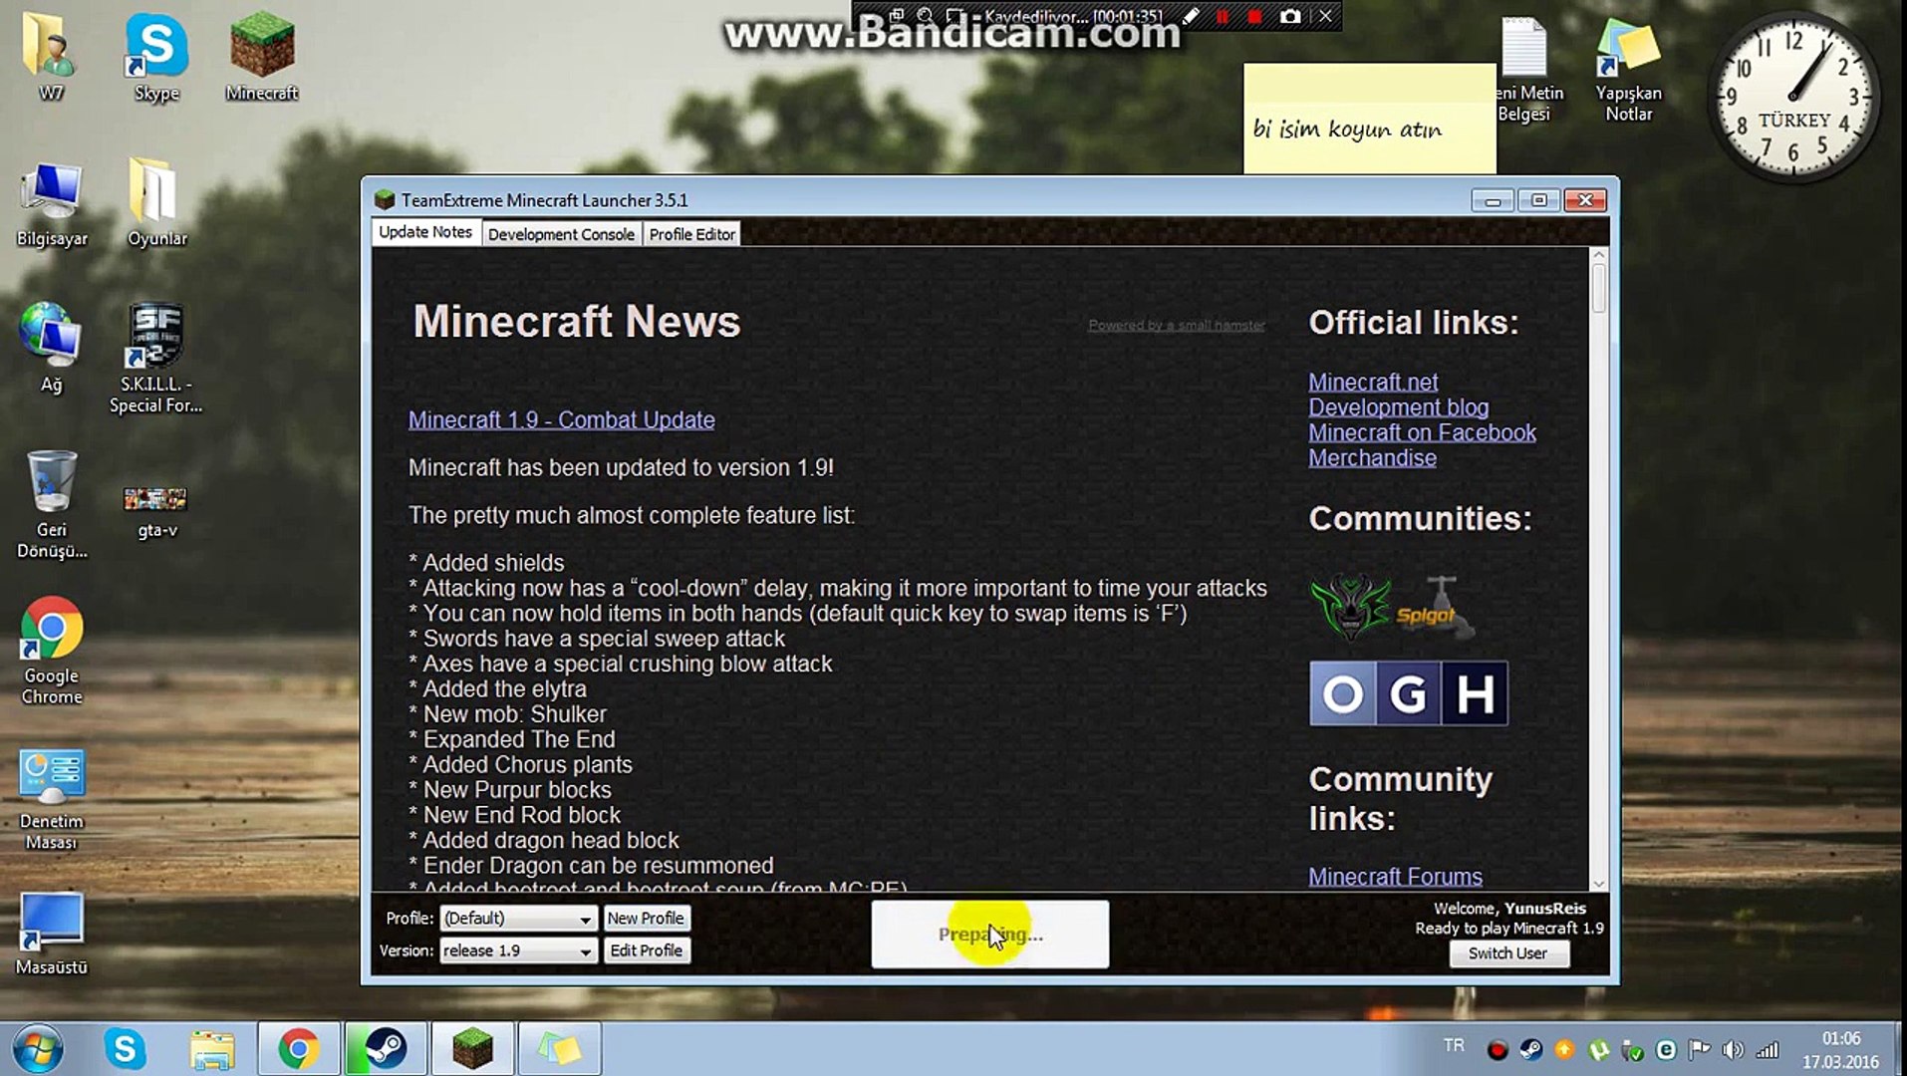Screen dimensions: 1907x1076
Task: Click the TÜRKEY clock gadget
Action: pos(1793,97)
